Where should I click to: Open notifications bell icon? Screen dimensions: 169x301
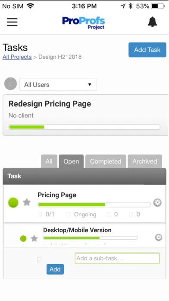pyautogui.click(x=152, y=22)
